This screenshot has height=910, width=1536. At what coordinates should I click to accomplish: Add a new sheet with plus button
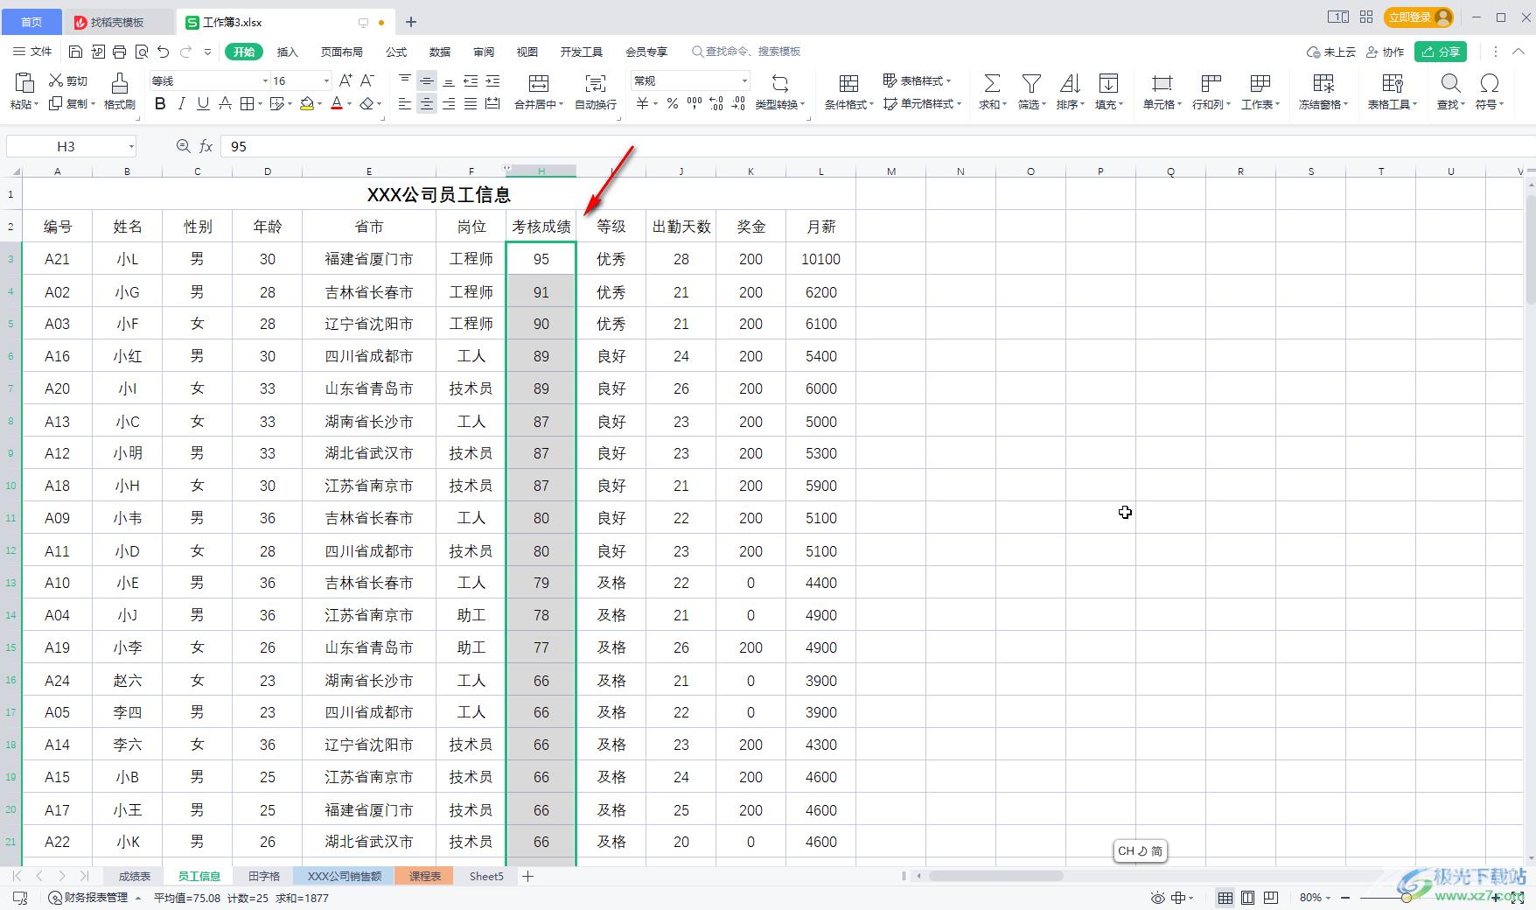click(x=527, y=876)
